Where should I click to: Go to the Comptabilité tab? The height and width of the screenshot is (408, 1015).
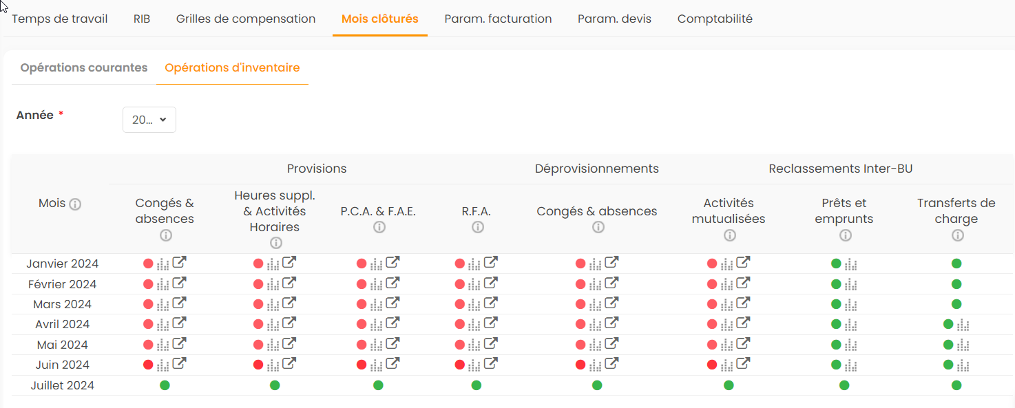(x=715, y=19)
